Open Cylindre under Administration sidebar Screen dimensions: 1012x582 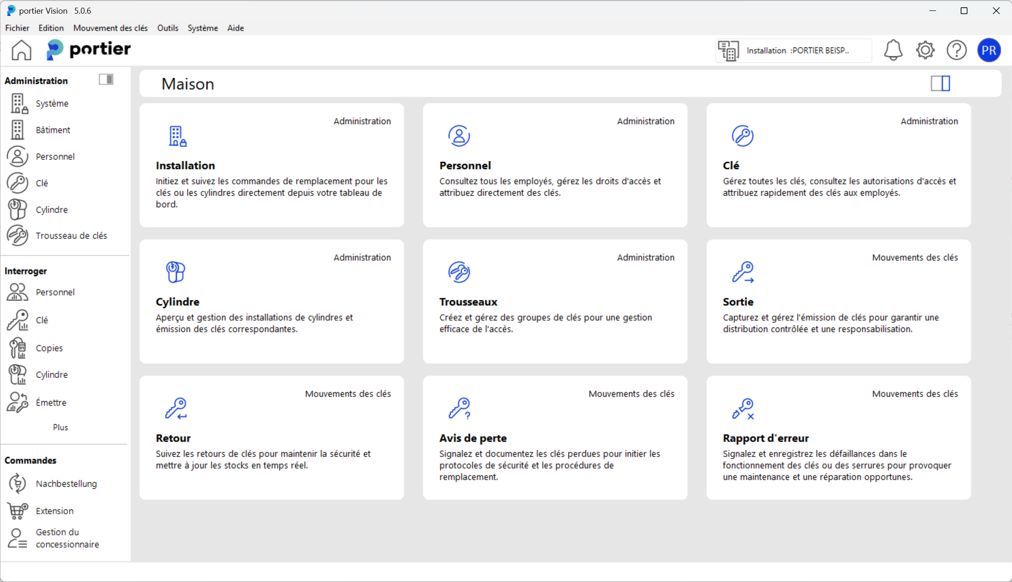51,209
